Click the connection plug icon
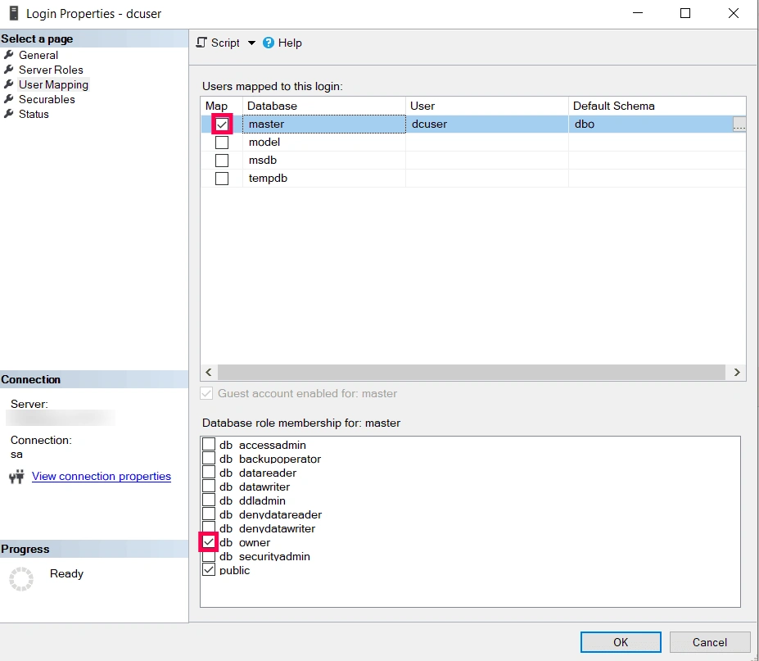Image resolution: width=759 pixels, height=661 pixels. click(17, 477)
